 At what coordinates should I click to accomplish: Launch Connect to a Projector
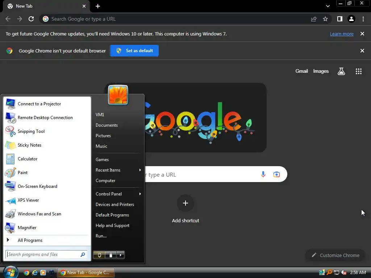pyautogui.click(x=47, y=104)
